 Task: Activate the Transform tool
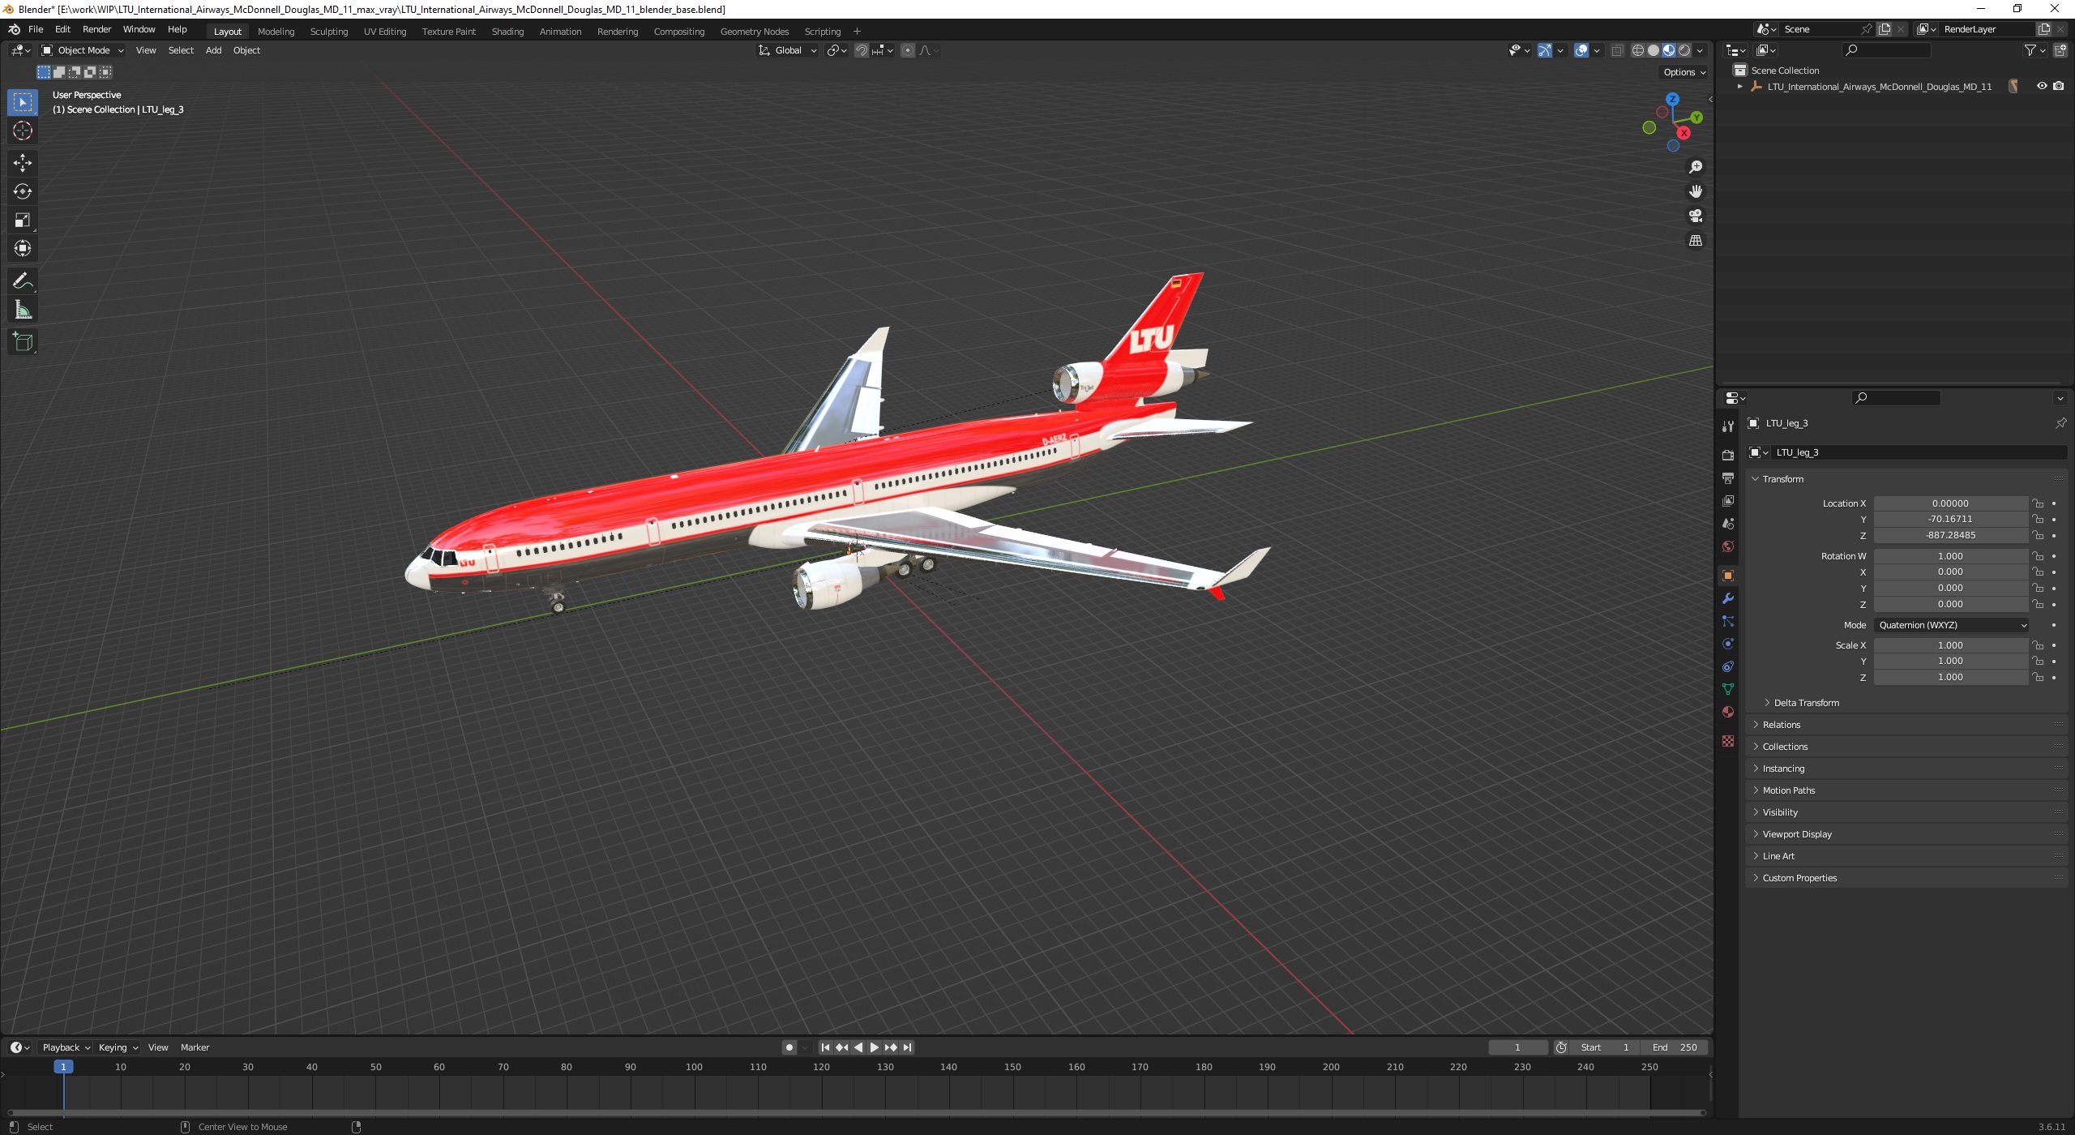click(23, 248)
